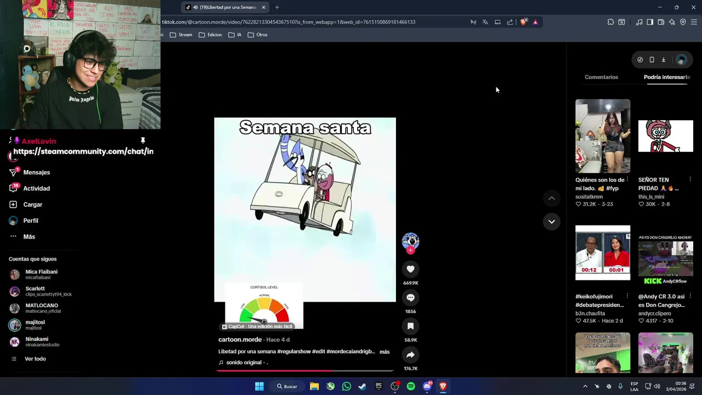The image size is (702, 395).
Task: Show hidden system tray icons chevron
Action: pos(585,386)
